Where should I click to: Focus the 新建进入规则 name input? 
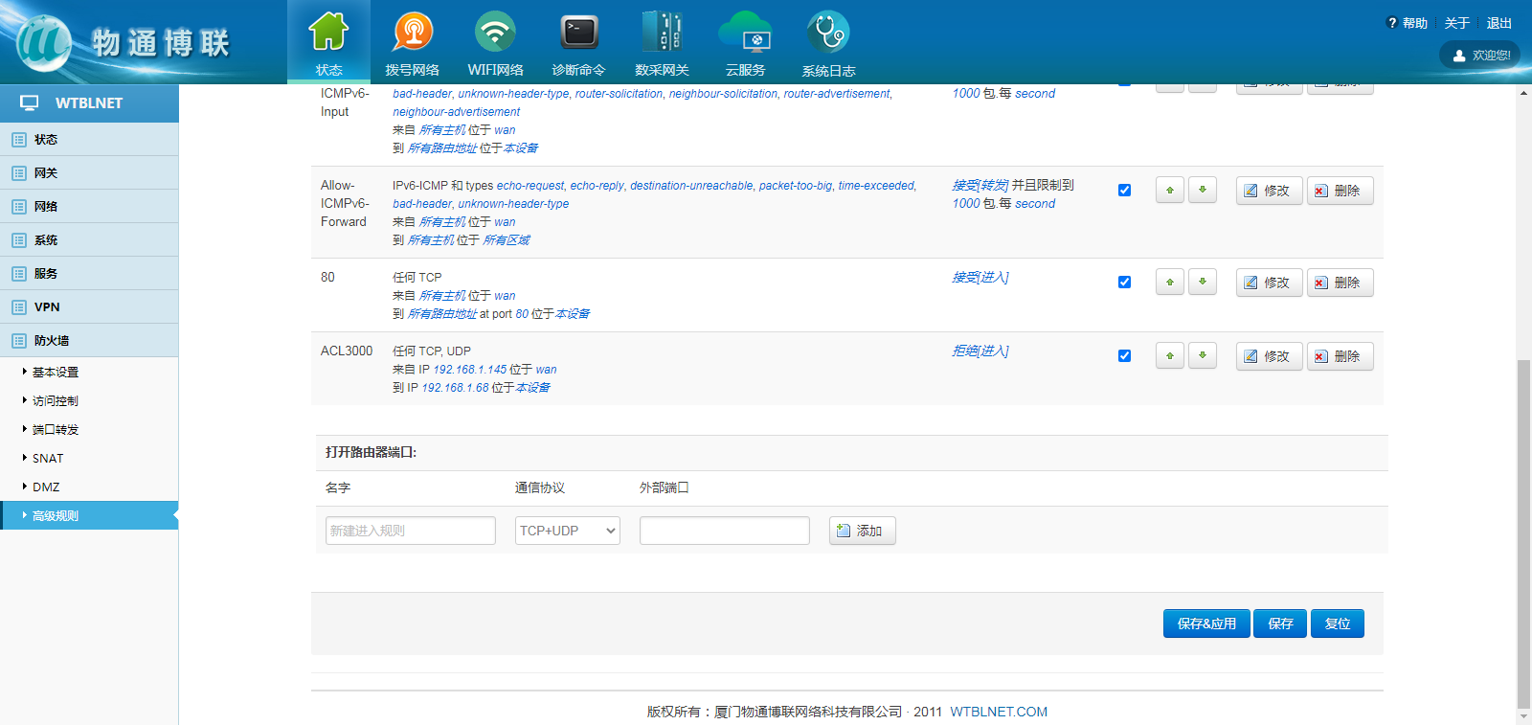click(411, 531)
